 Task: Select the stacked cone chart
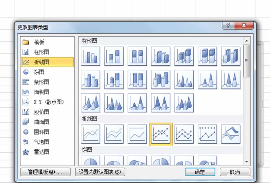(x=207, y=79)
